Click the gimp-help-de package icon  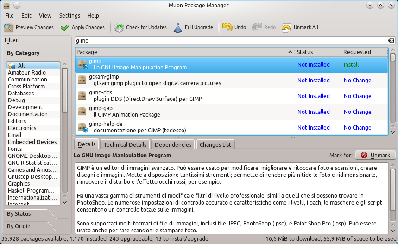pyautogui.click(x=82, y=127)
